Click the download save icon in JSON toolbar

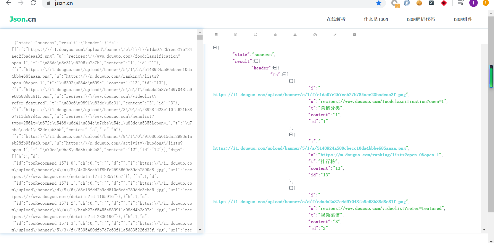click(295, 34)
